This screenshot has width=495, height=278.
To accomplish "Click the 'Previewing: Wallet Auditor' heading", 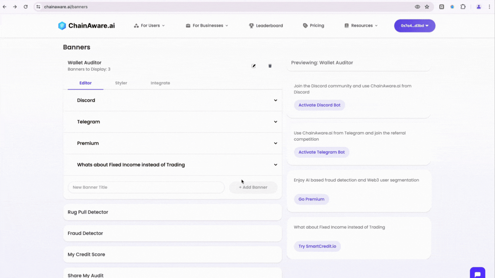I will (x=322, y=63).
